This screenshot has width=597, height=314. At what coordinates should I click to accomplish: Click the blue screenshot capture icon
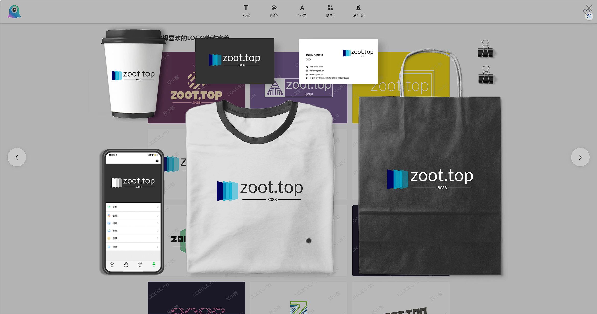(589, 17)
